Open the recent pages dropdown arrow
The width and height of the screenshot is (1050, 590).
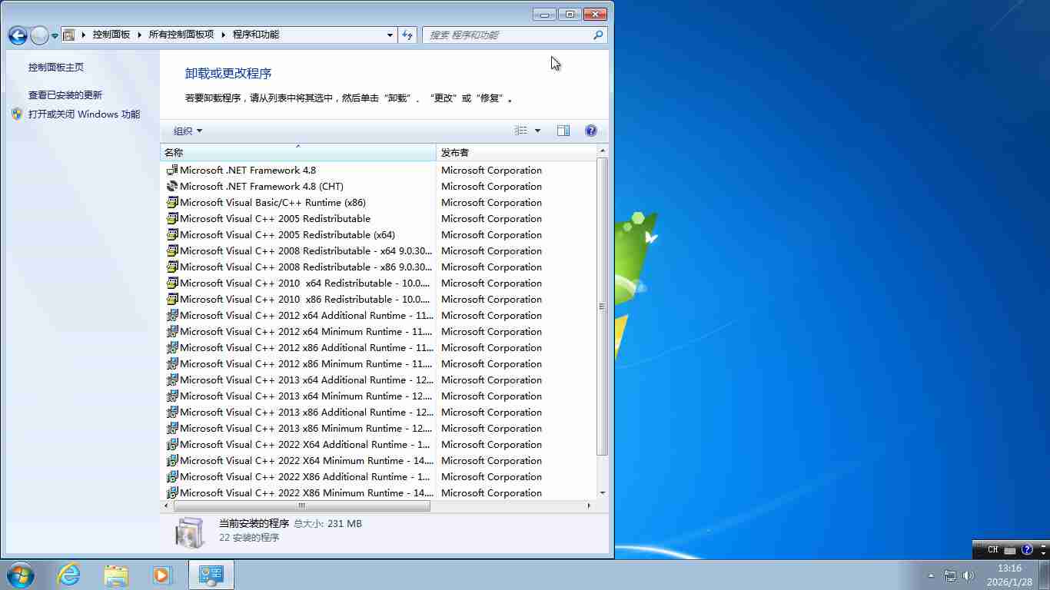coord(55,36)
